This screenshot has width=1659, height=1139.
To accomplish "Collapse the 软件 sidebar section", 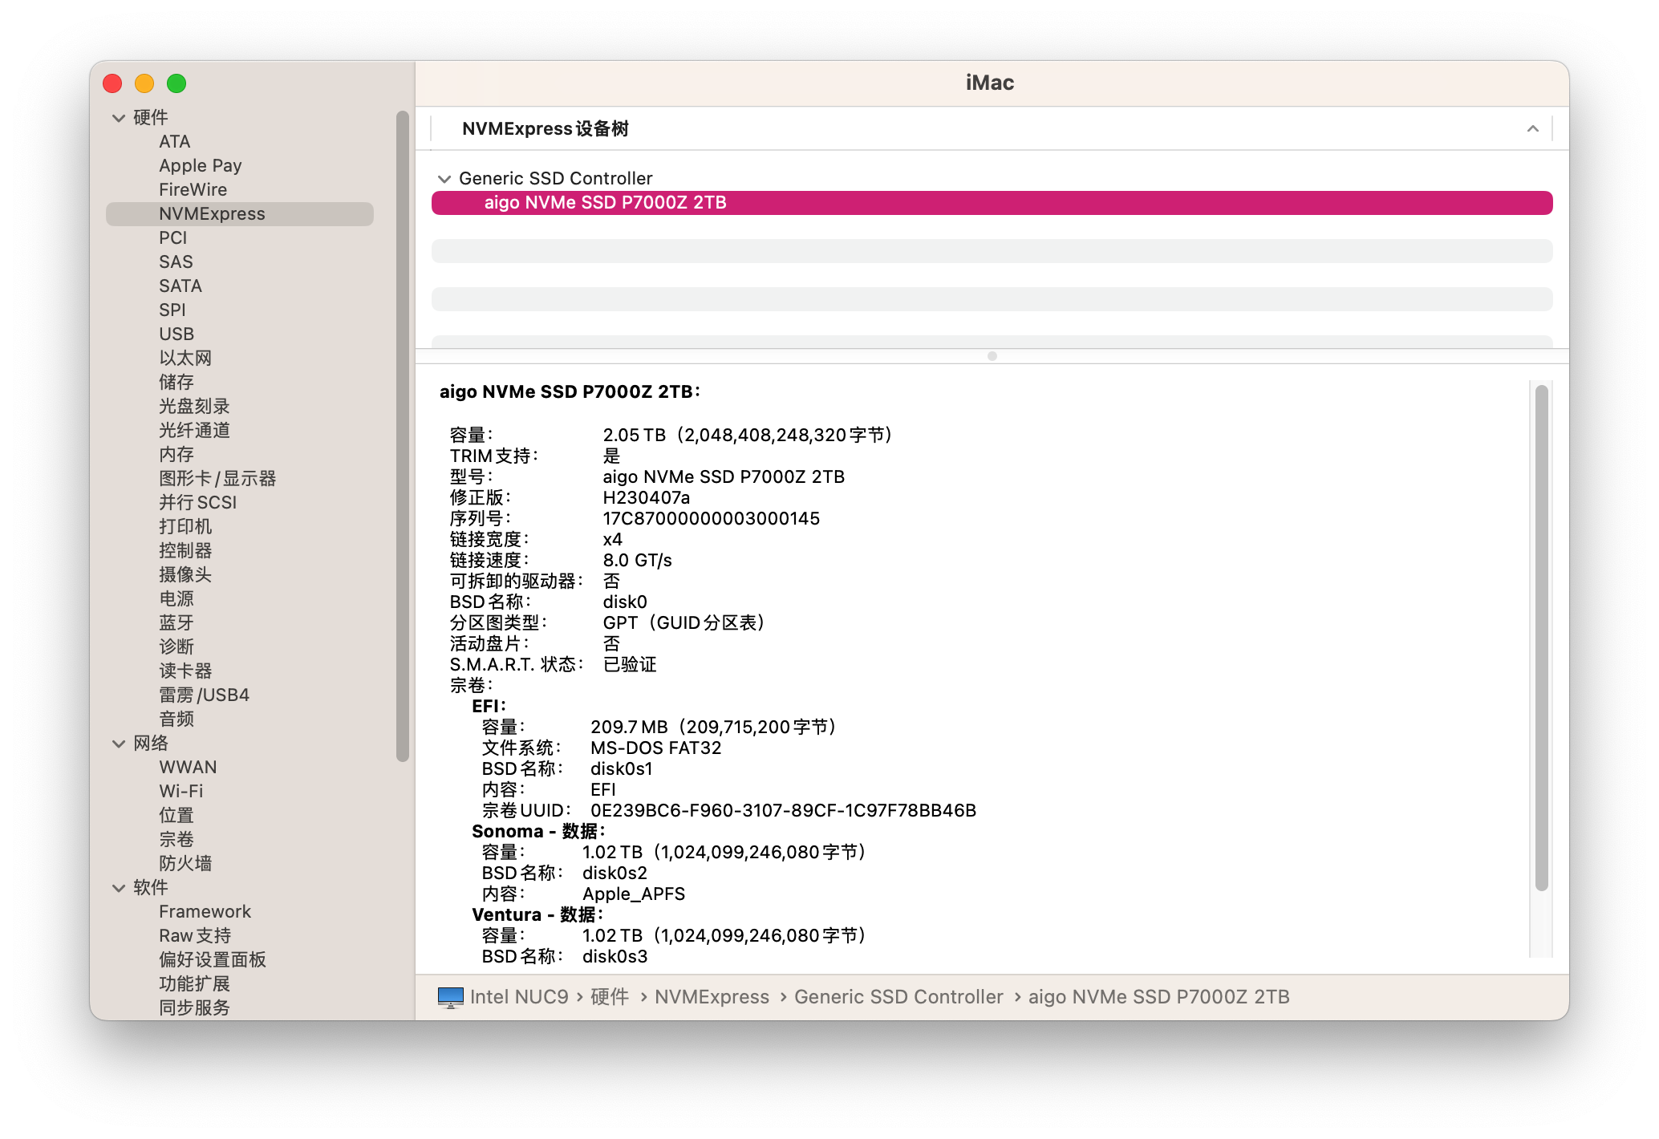I will pos(119,888).
